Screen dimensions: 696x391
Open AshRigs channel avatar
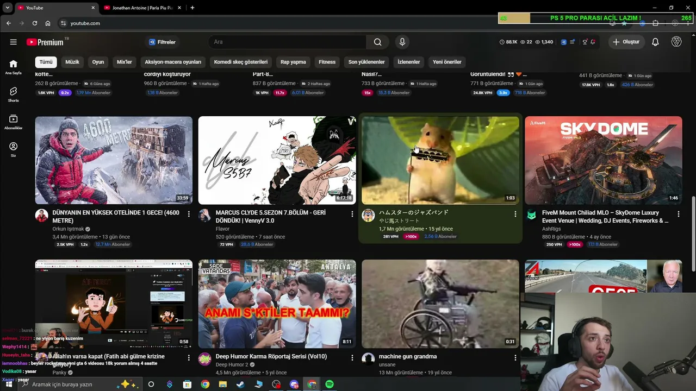pyautogui.click(x=531, y=215)
